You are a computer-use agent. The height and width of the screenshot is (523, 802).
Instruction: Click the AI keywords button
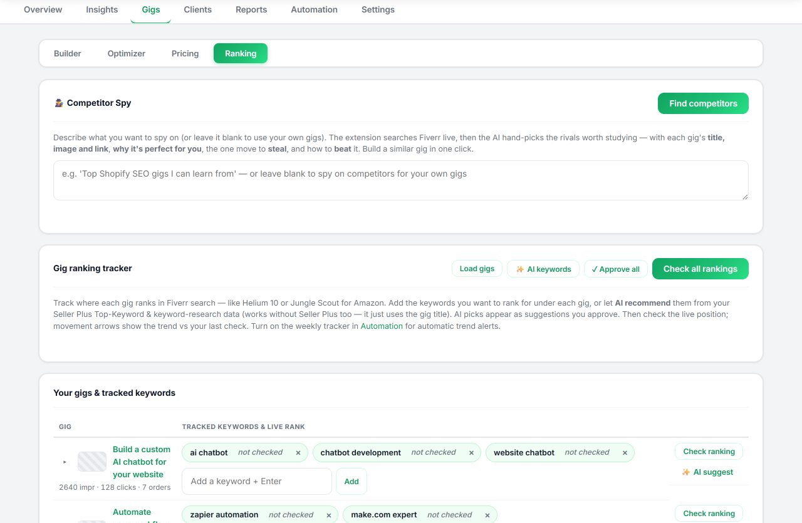point(543,269)
